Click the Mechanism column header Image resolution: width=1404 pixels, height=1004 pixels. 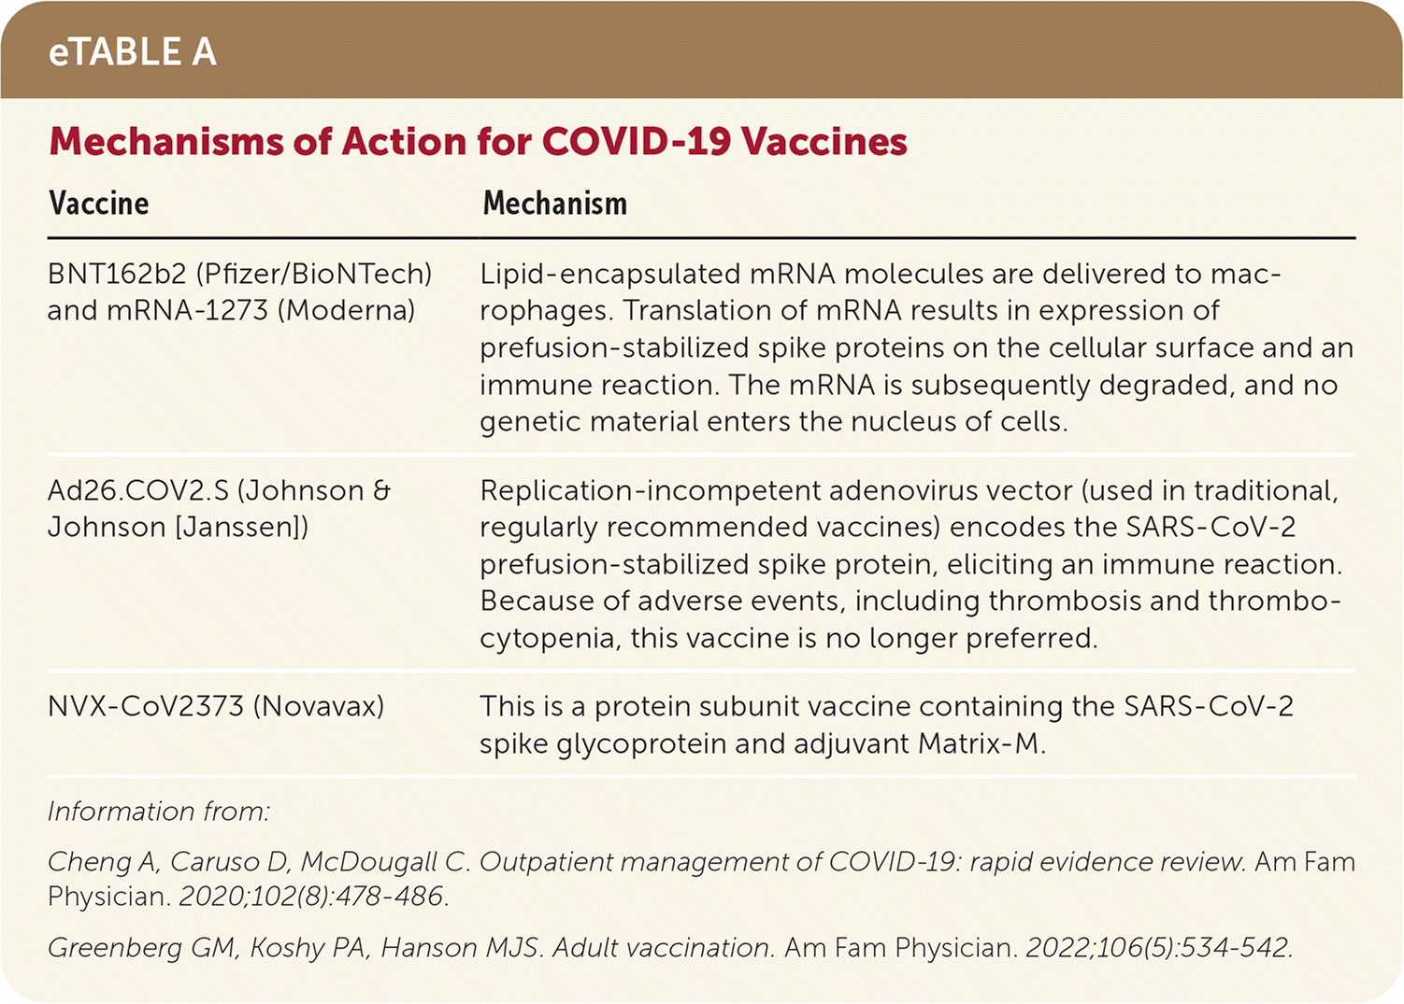click(x=554, y=204)
